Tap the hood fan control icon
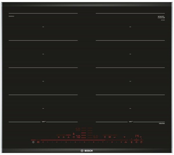Viewport: 174px width, 155px height. (x=68, y=137)
